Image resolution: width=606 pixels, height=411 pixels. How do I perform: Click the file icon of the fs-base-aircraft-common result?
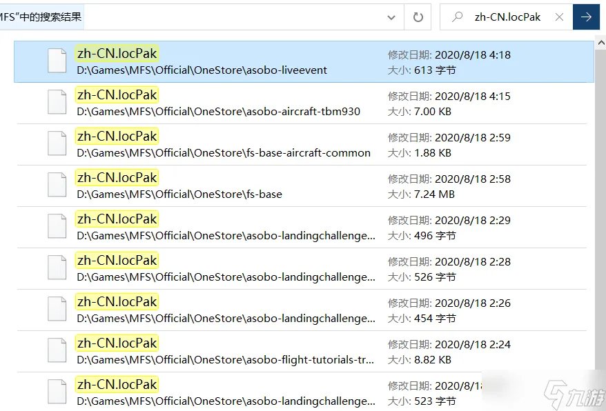pos(57,144)
